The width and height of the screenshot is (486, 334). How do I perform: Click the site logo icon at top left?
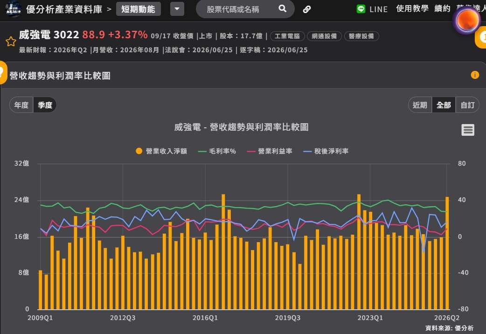(x=13, y=9)
